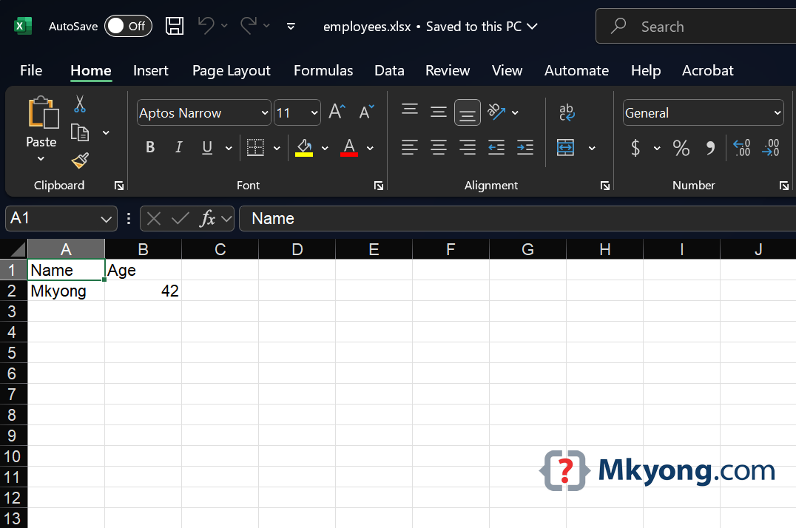Toggle Bold formatting
796x528 pixels.
[x=150, y=148]
